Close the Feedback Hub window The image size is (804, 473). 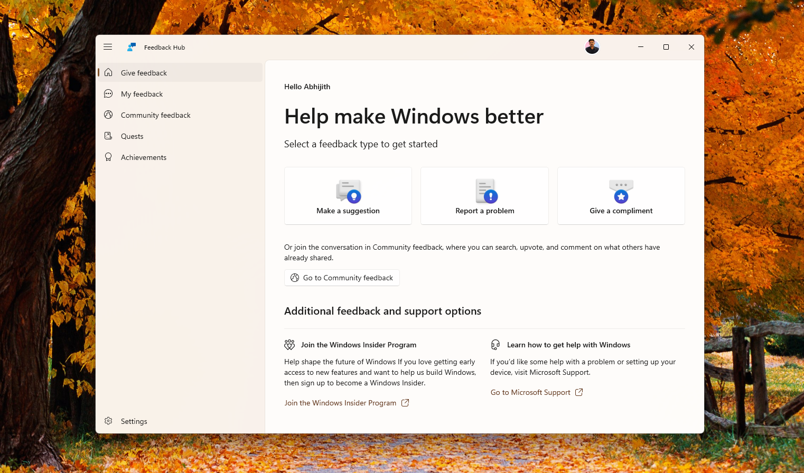[691, 47]
